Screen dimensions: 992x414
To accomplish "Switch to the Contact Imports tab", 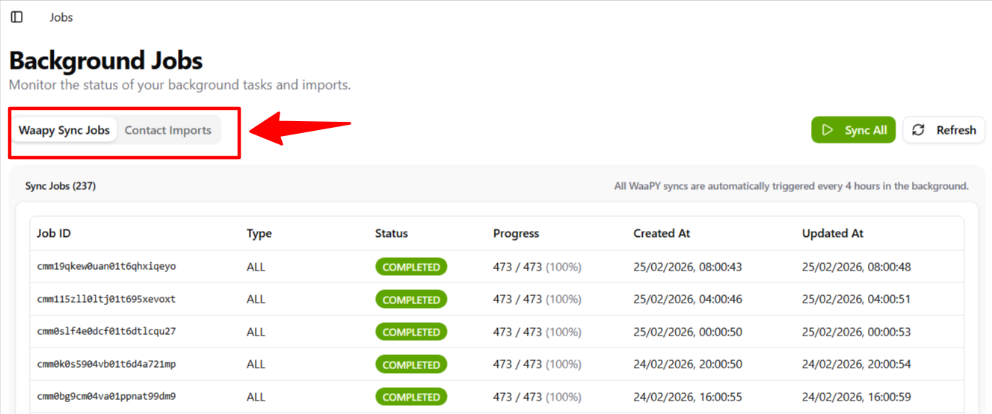I will pos(167,130).
